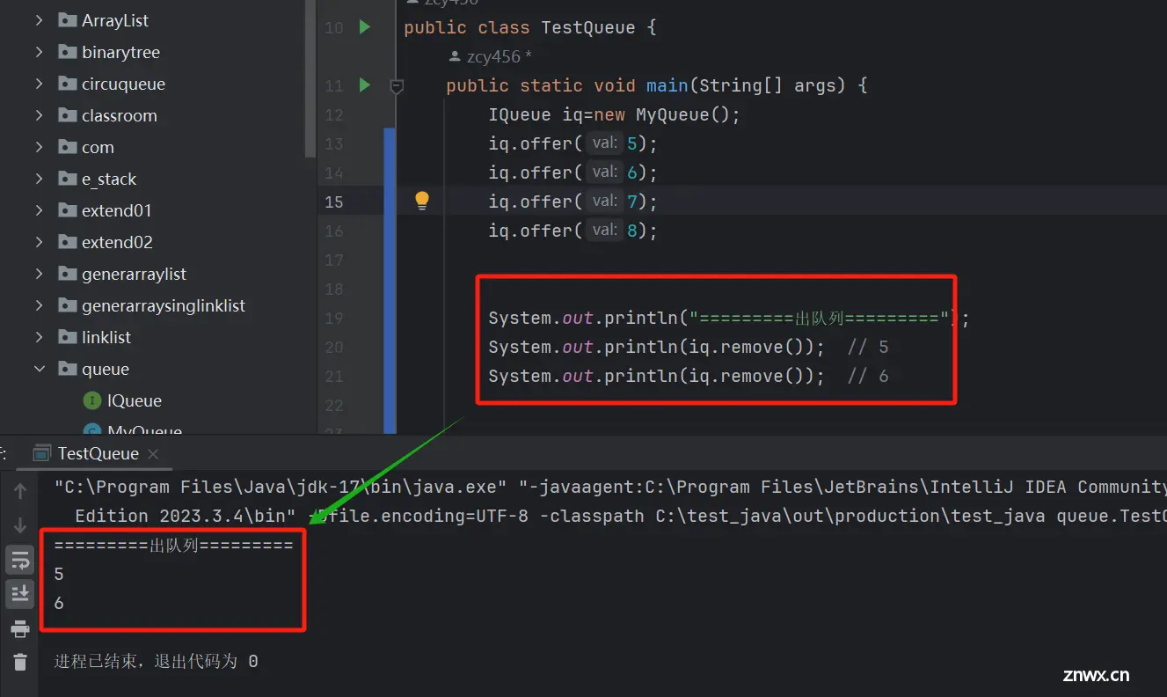Screen dimensions: 1167x697
Task: Clear console output with the trash icon
Action: pyautogui.click(x=20, y=662)
